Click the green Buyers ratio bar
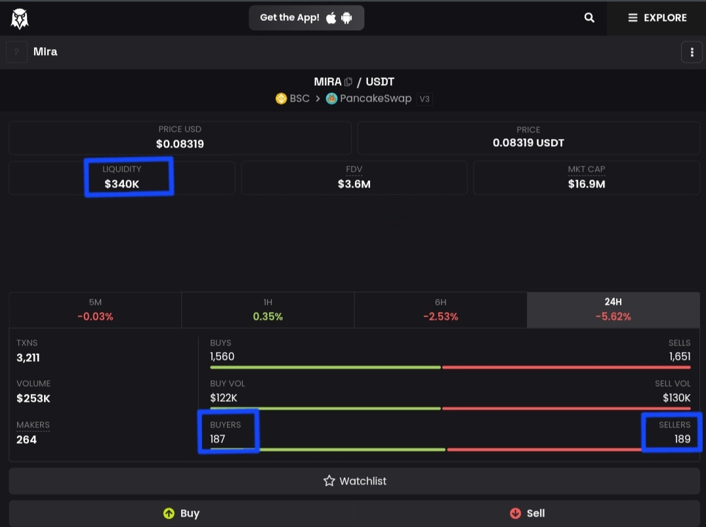Image resolution: width=706 pixels, height=527 pixels. 327,449
